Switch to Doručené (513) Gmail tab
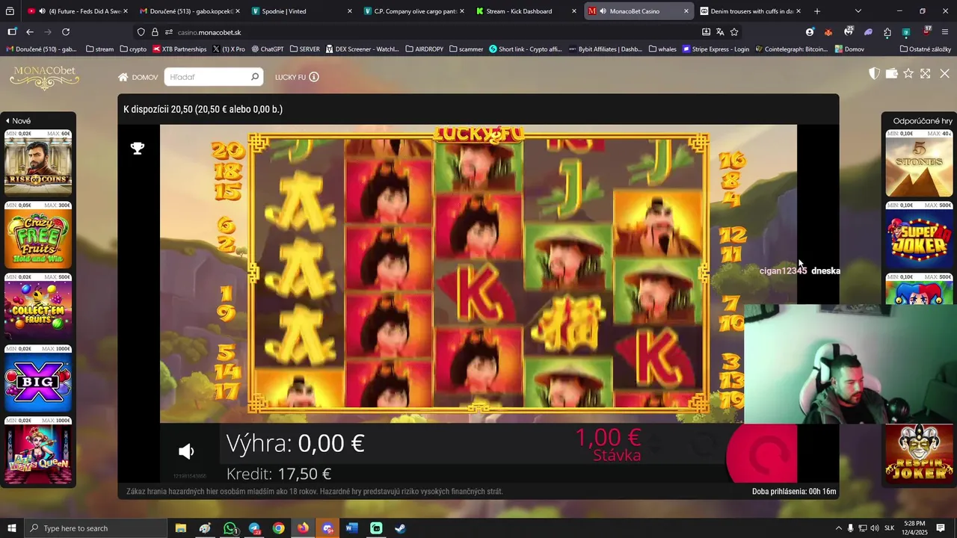This screenshot has width=957, height=538. click(x=188, y=11)
